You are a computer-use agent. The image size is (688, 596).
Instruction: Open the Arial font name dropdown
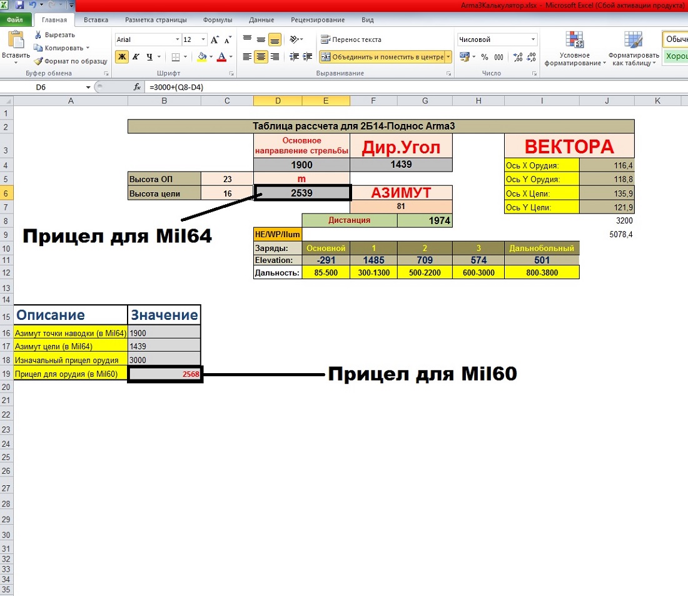point(177,39)
